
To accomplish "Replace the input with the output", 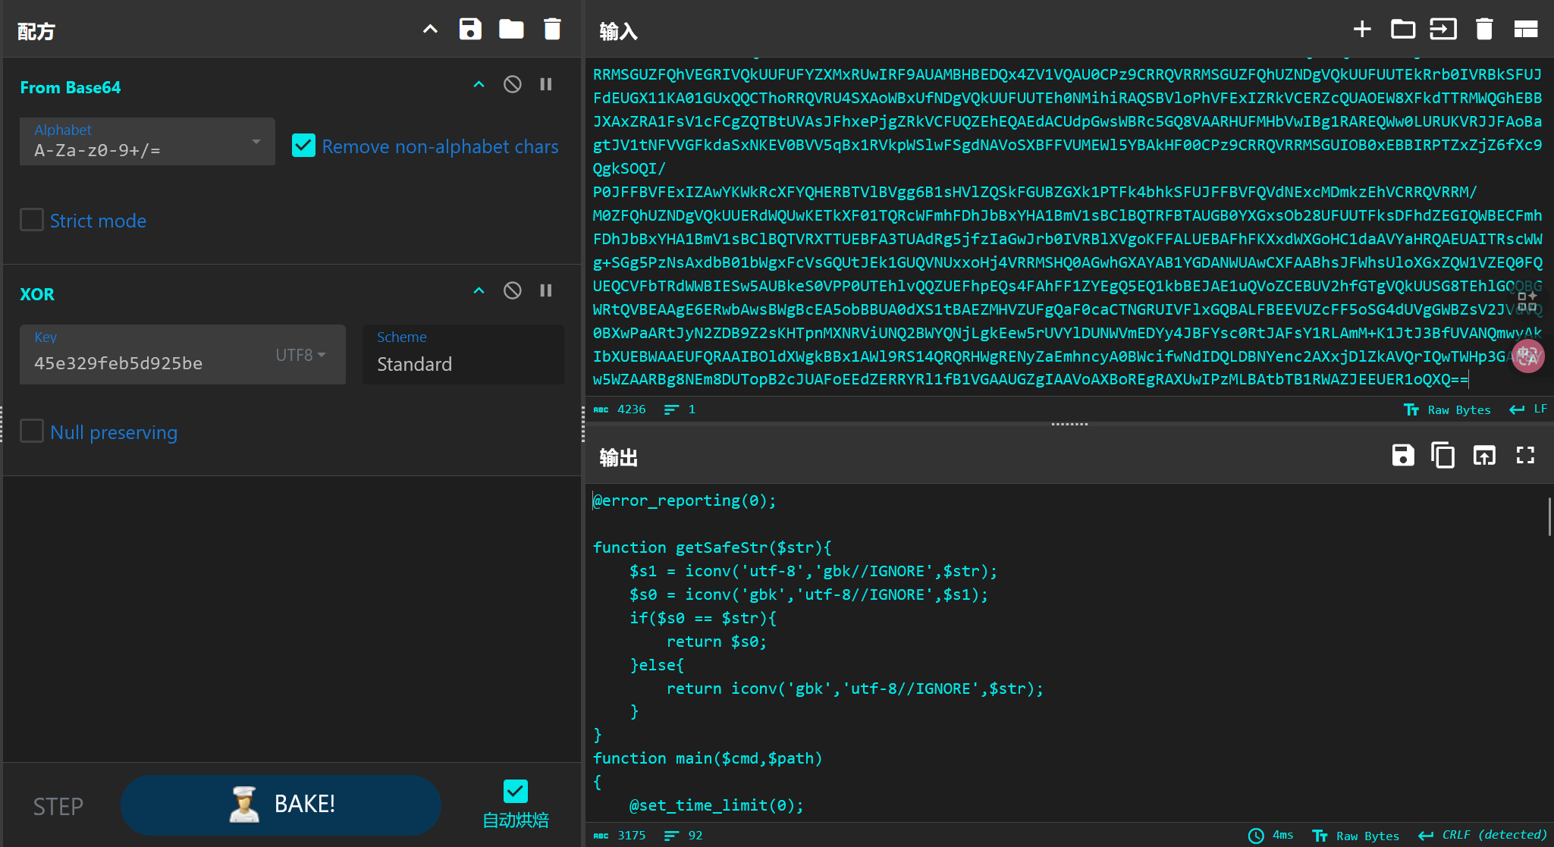I will 1484,456.
